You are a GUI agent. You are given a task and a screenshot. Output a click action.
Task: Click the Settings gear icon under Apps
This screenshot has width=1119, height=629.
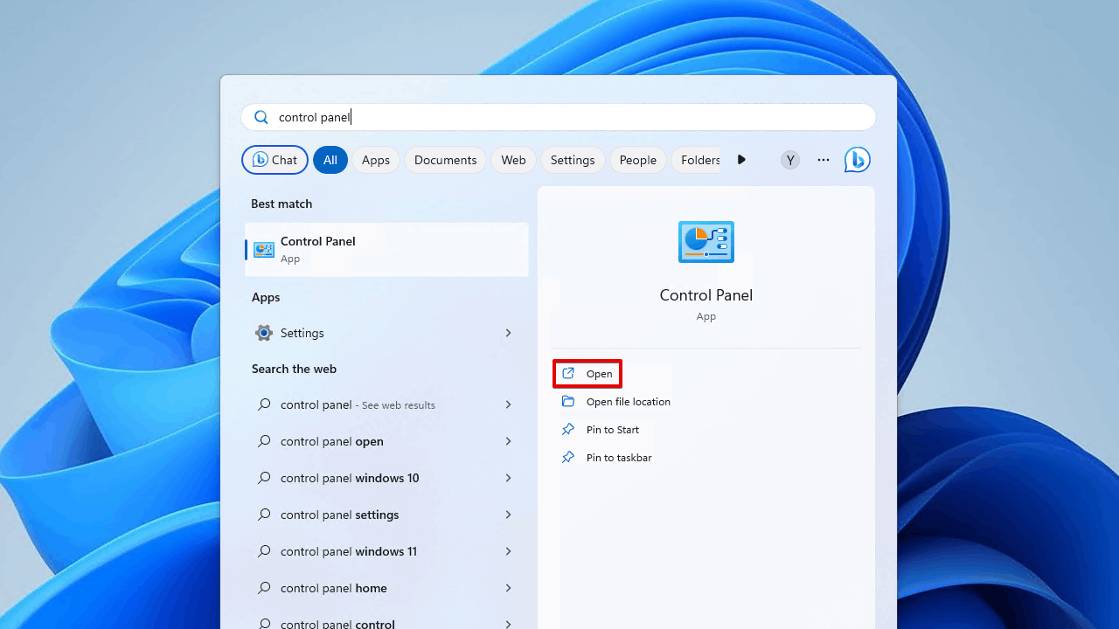263,333
